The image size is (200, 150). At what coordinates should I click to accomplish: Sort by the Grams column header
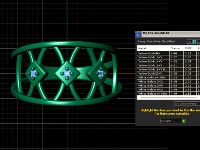(x=175, y=48)
